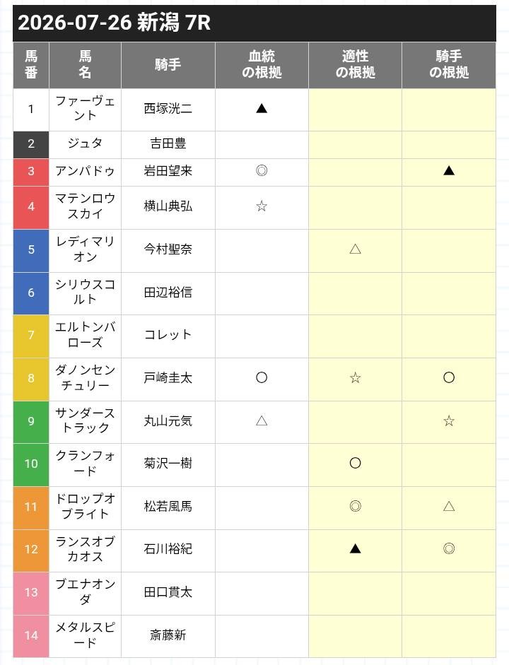The image size is (509, 665).
Task: Click the star mark in 横山典弘 row
Action: pyautogui.click(x=262, y=206)
